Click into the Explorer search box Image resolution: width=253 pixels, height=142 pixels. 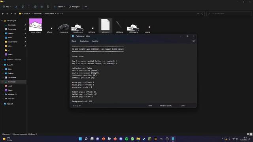[x=228, y=14]
